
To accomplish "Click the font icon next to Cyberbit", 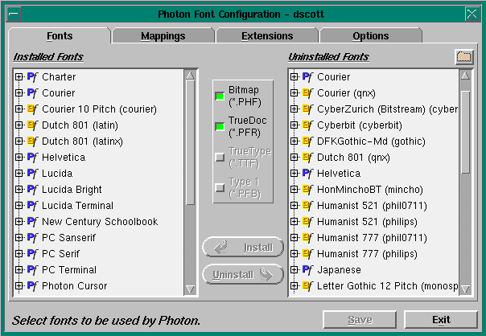I will click(307, 125).
